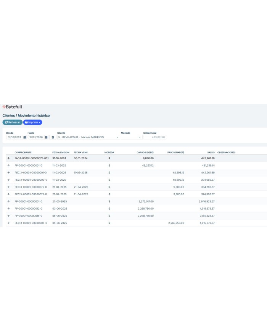Click the Saldo Inicial field
The image size is (267, 332).
coord(155,137)
